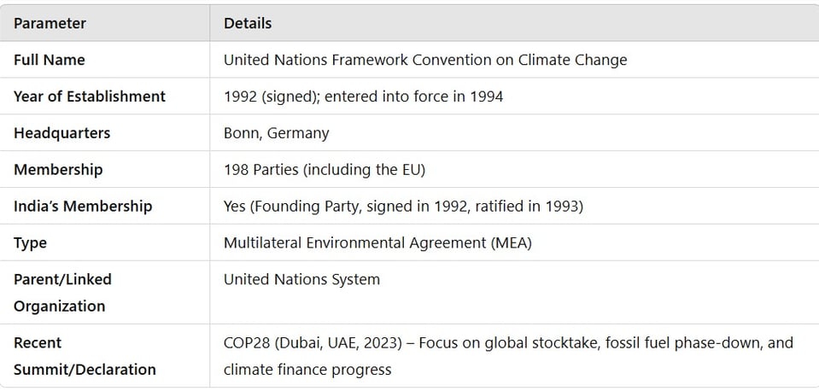Click the United Nations System cell
The width and height of the screenshot is (819, 391).
click(x=301, y=280)
